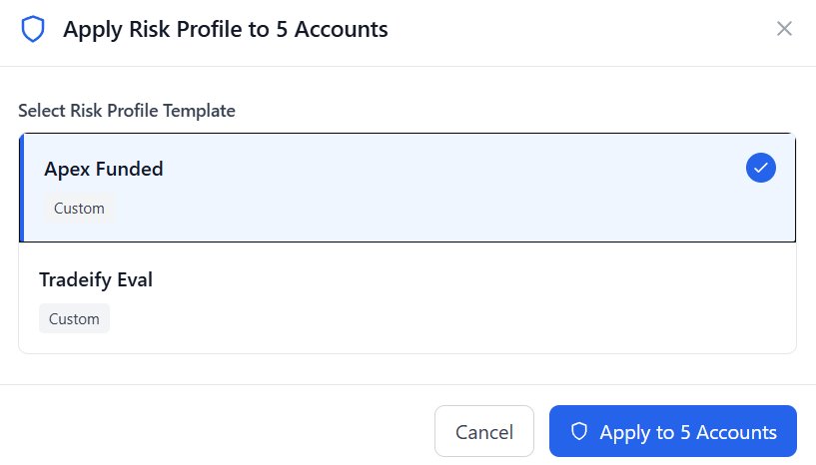Click blank space beside the Tradeify Eval Custom tag
Image resolution: width=816 pixels, height=465 pixels.
tap(400, 319)
